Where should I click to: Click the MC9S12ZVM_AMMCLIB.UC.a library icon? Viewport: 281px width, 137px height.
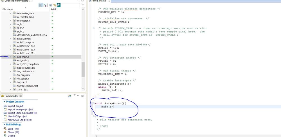pyautogui.click(x=15, y=35)
